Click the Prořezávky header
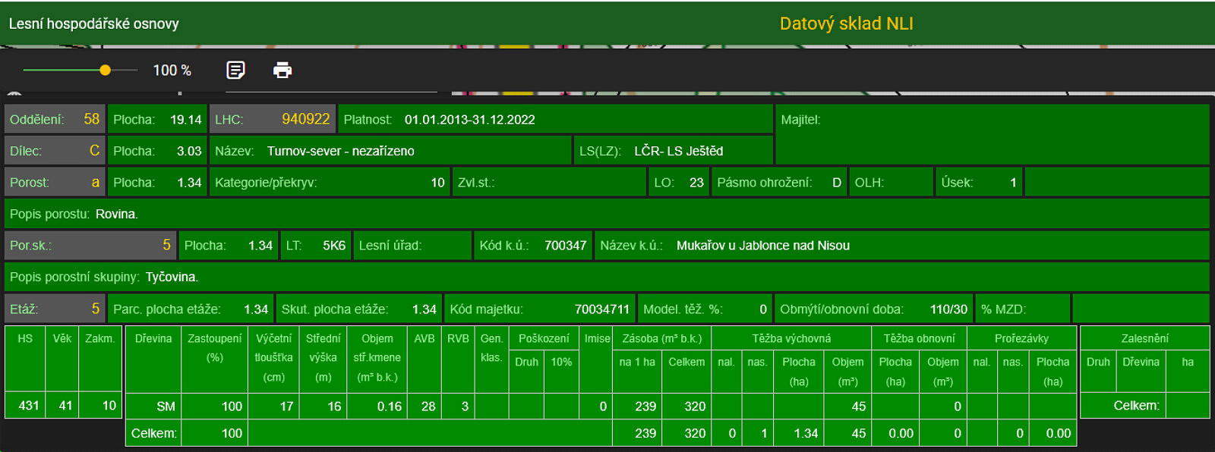This screenshot has width=1215, height=452. 1021,338
